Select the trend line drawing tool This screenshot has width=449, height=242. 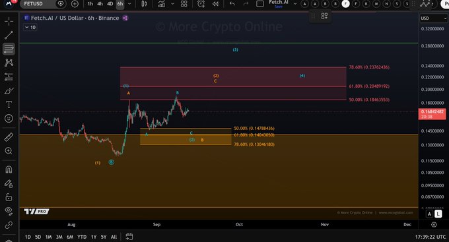pos(9,35)
